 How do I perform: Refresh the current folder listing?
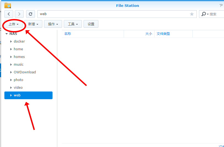[x=31, y=14]
